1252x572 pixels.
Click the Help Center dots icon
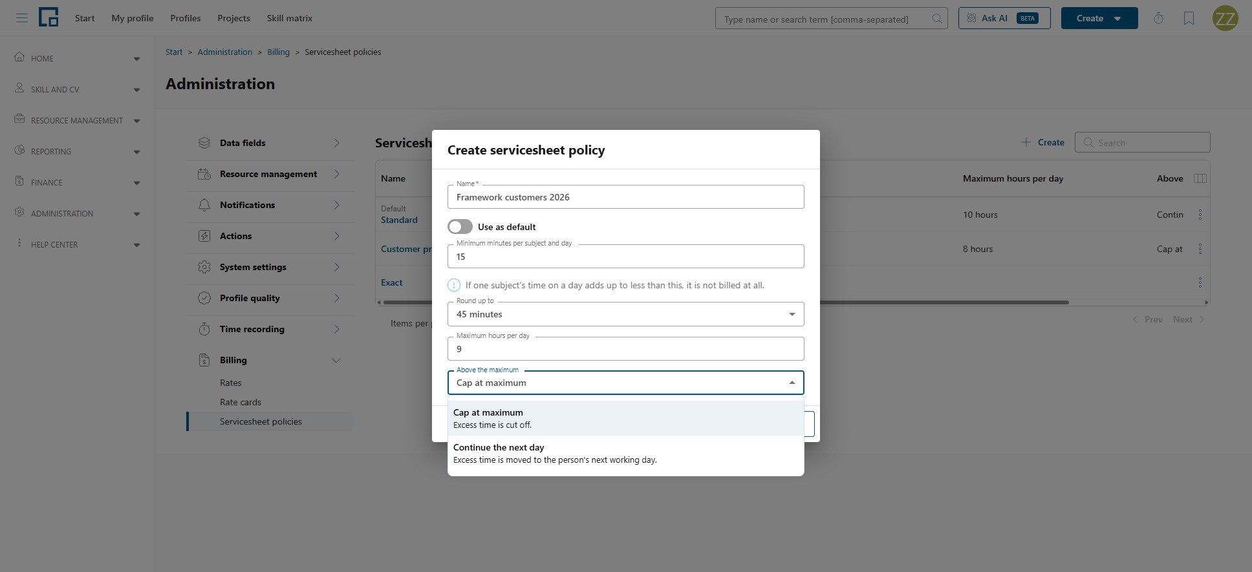click(x=19, y=243)
